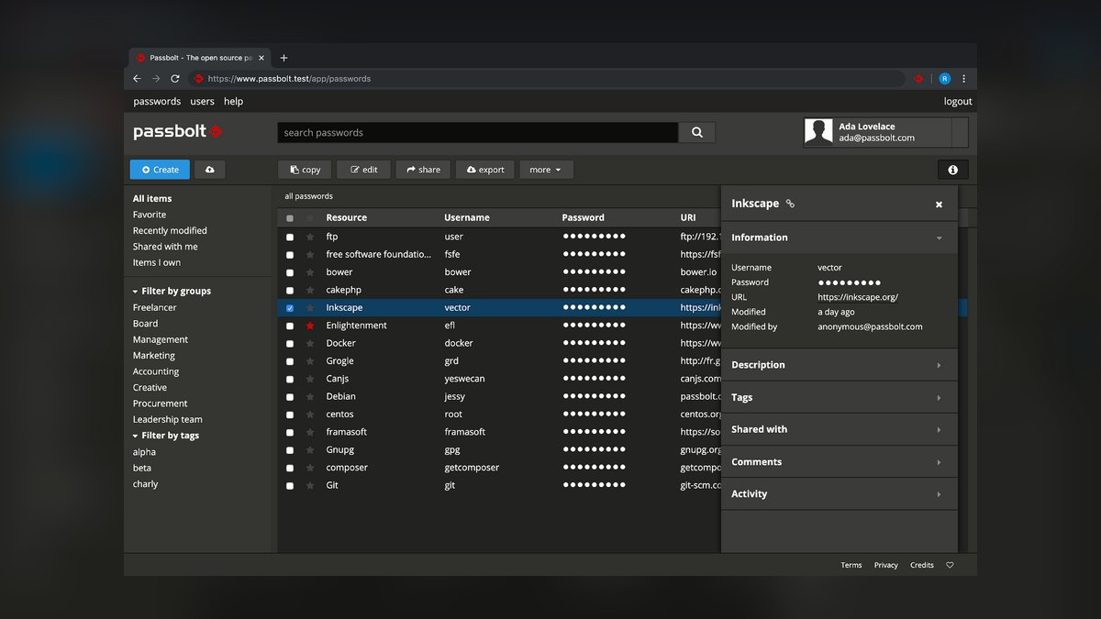The width and height of the screenshot is (1101, 619).
Task: Expand the Tags section
Action: point(840,397)
